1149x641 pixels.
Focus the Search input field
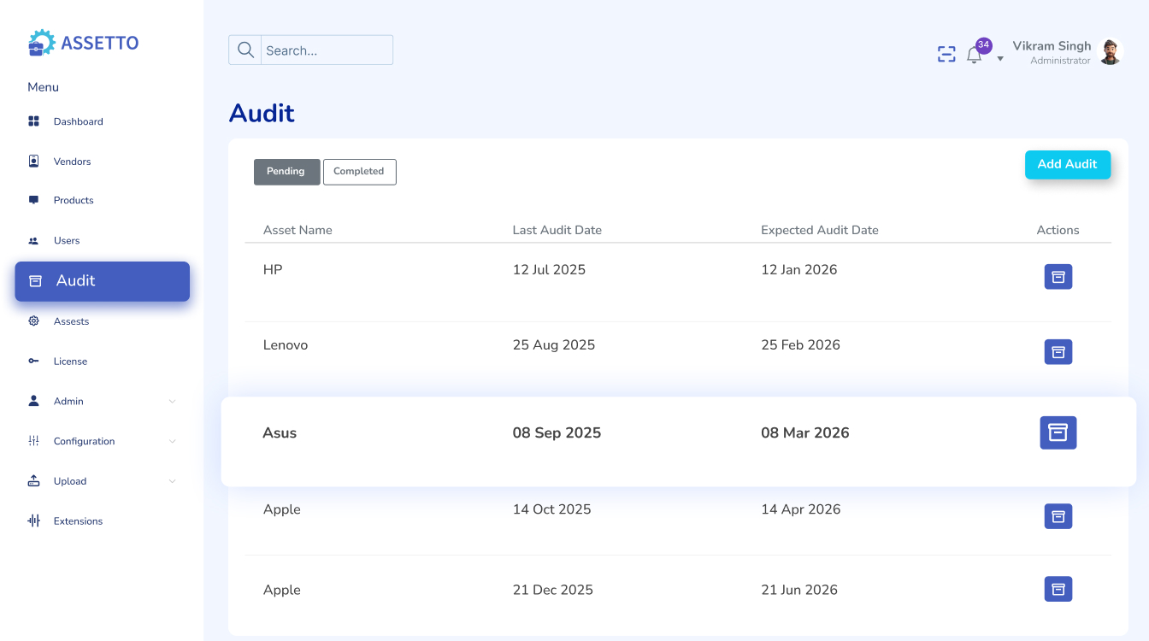(x=327, y=50)
